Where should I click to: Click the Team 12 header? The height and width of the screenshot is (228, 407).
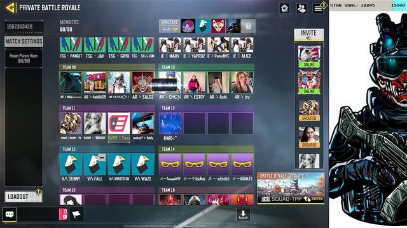206,108
